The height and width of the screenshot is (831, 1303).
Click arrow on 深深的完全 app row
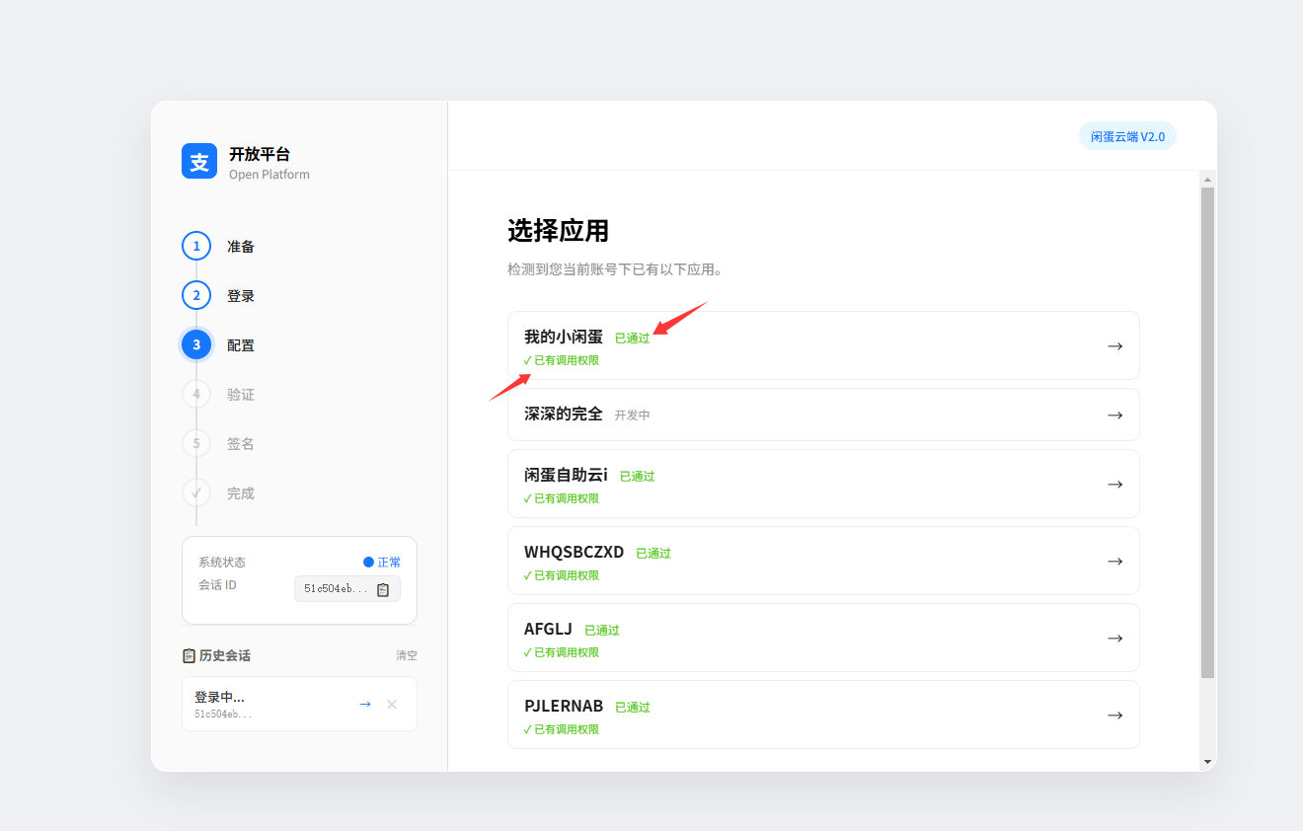click(1115, 415)
